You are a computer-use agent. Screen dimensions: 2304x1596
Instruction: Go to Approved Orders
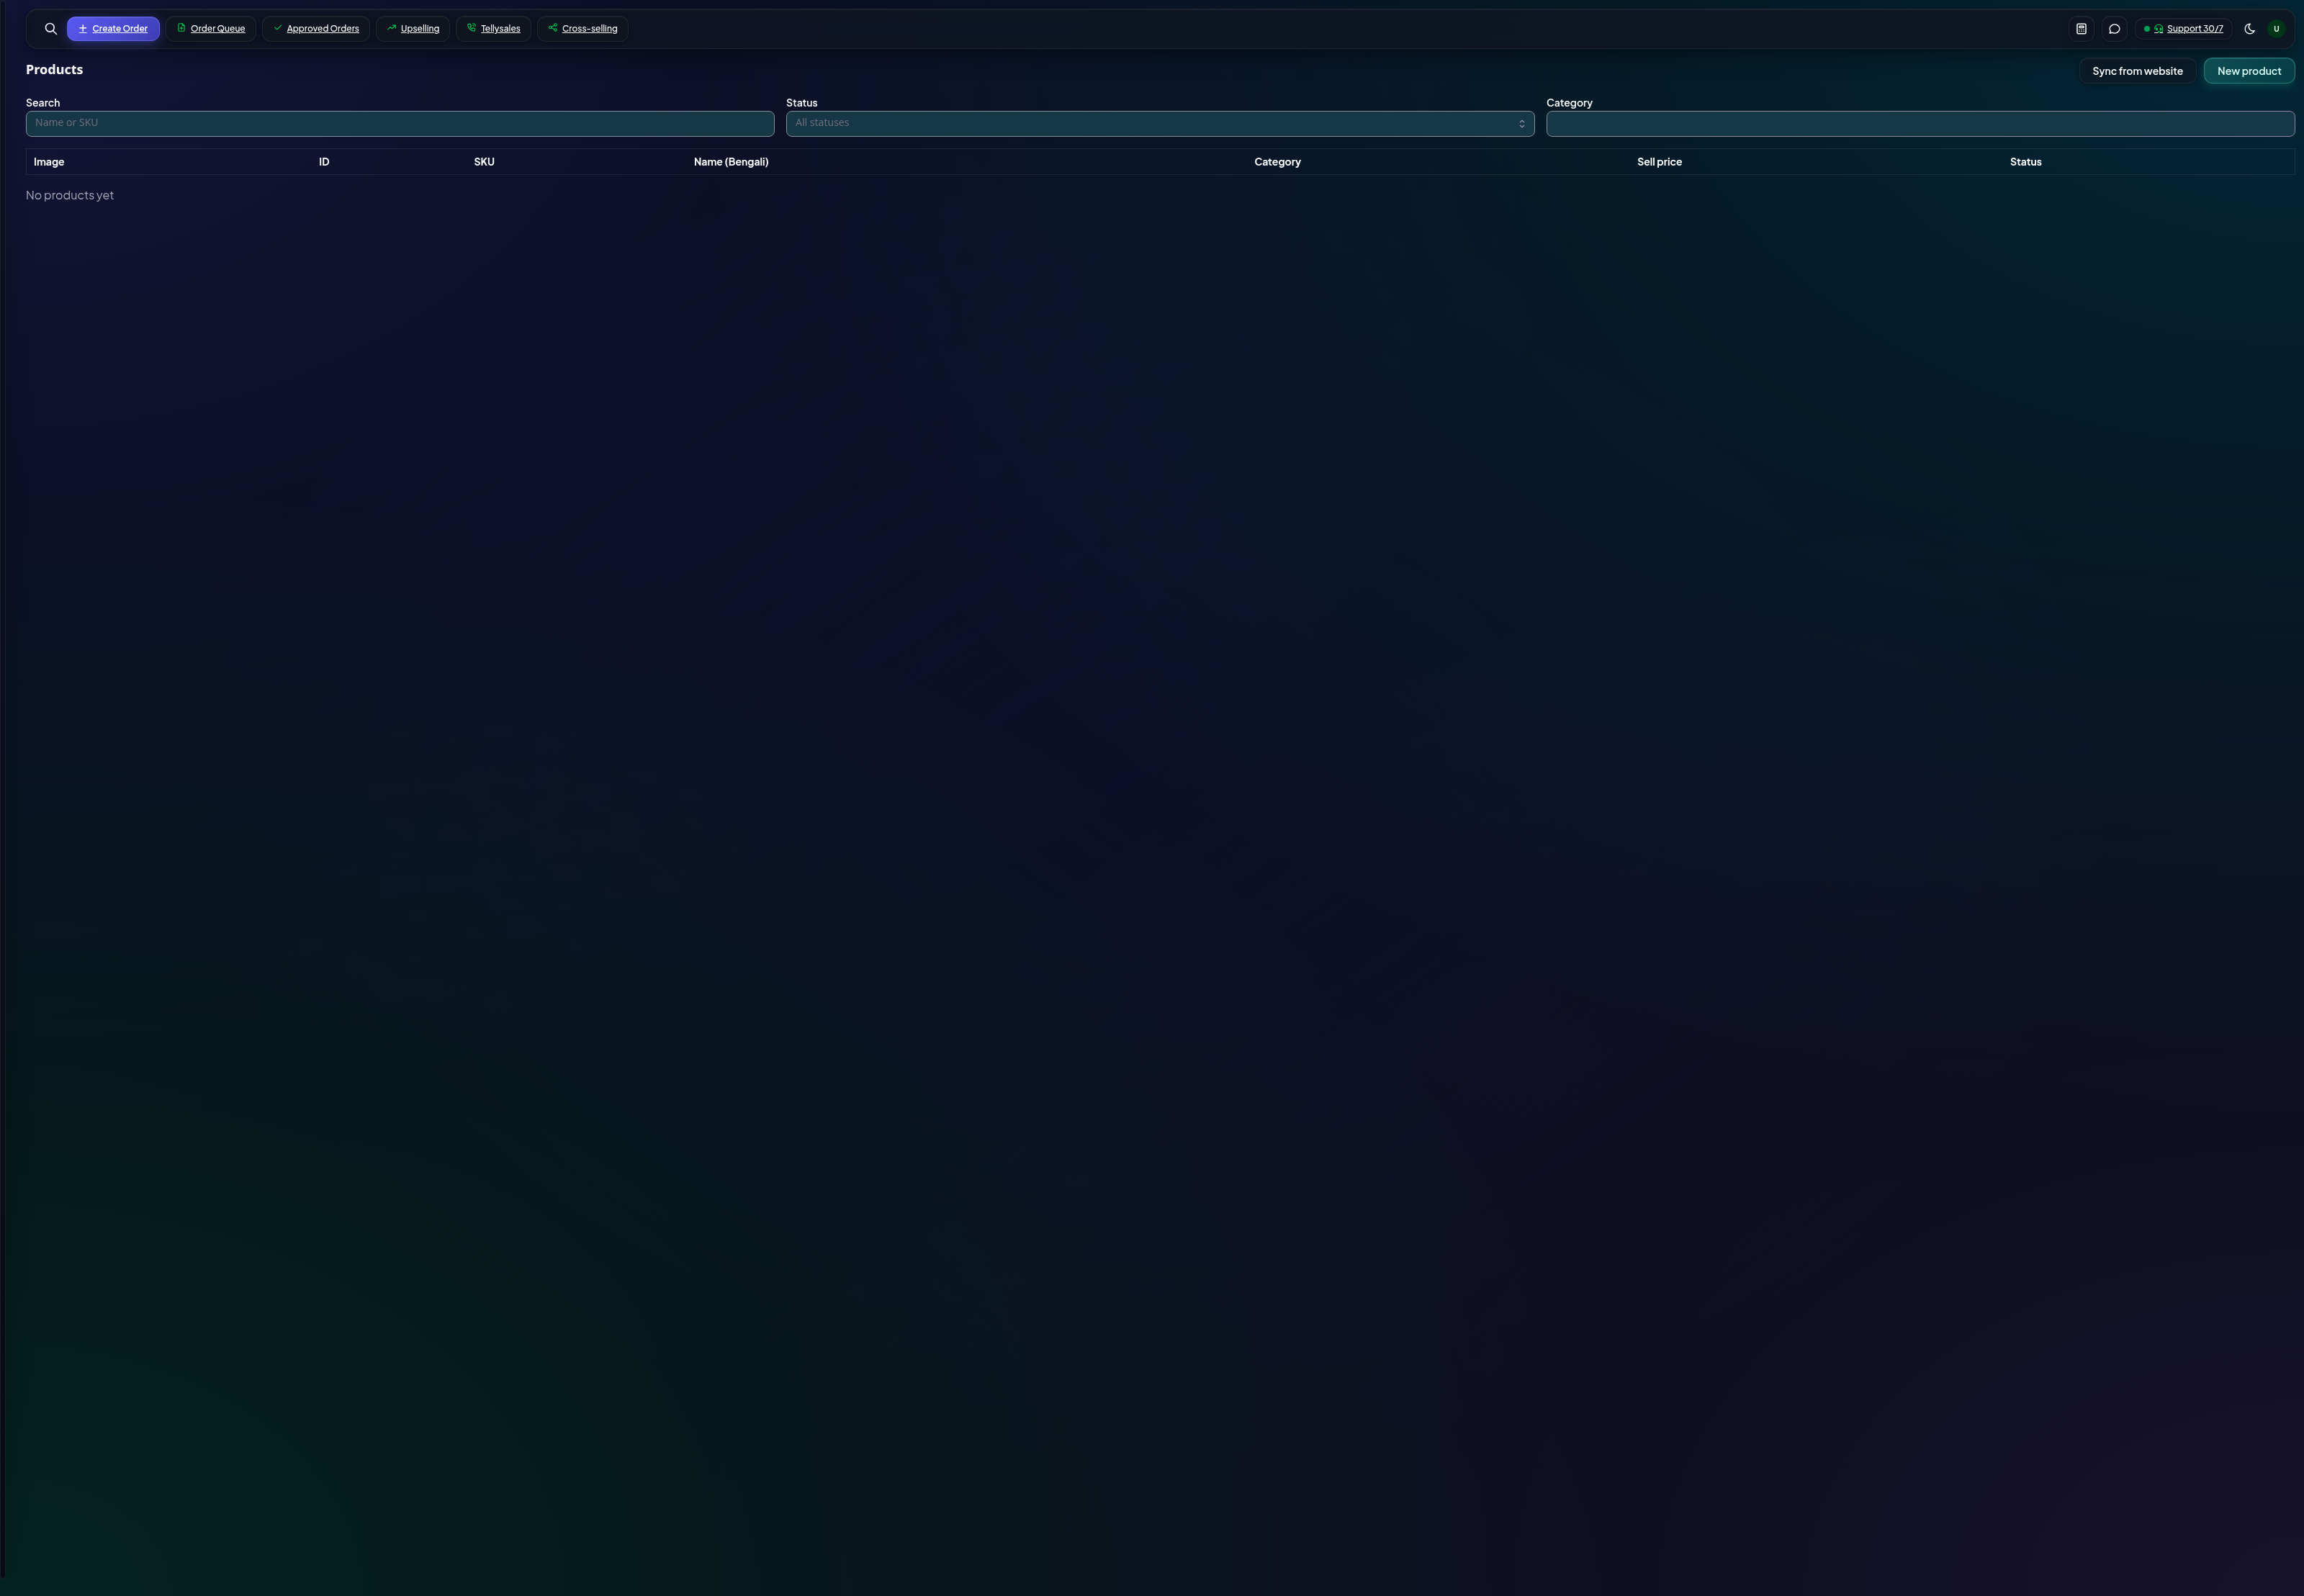316,29
